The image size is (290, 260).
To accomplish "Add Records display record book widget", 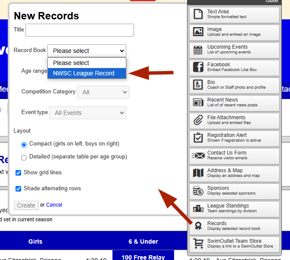I will (234, 226).
